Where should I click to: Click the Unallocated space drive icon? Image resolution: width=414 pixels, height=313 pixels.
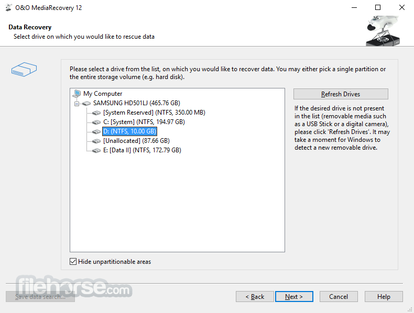pos(96,141)
